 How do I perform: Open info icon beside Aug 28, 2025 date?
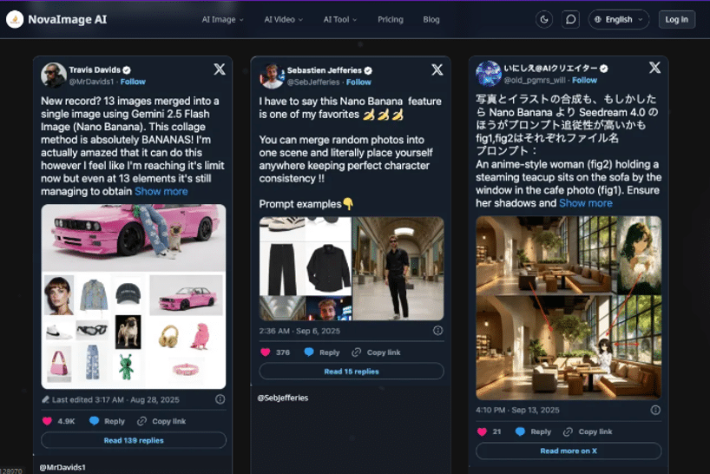[220, 399]
